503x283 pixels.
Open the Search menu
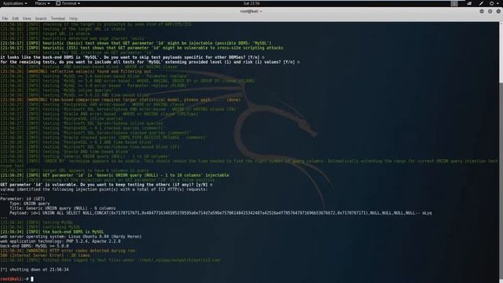[x=41, y=19]
